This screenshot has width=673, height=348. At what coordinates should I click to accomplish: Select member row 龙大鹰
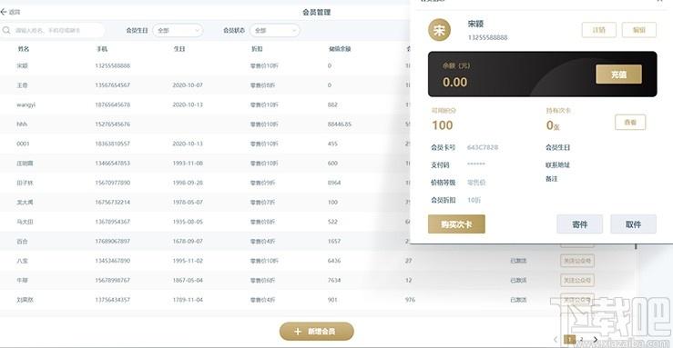tap(205, 202)
